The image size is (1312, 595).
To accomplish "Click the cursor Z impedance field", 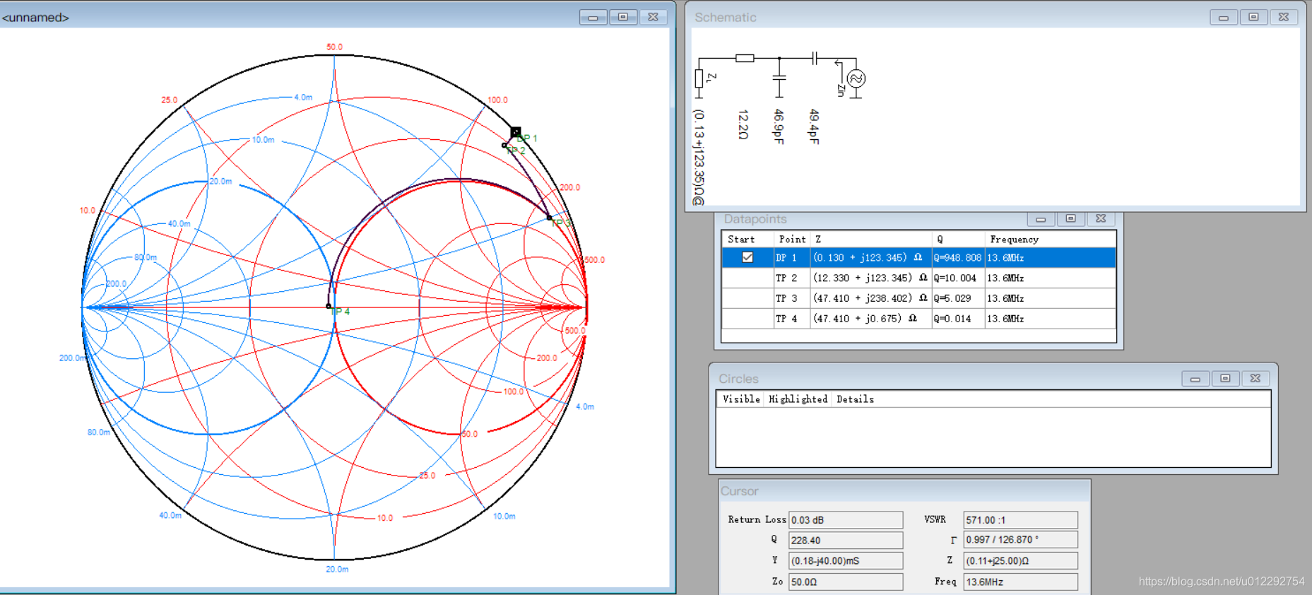I will pyautogui.click(x=1020, y=561).
